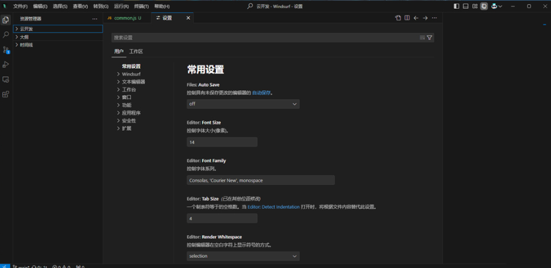This screenshot has width=551, height=268.
Task: Toggle the bottom panel layout icon
Action: pyautogui.click(x=465, y=6)
